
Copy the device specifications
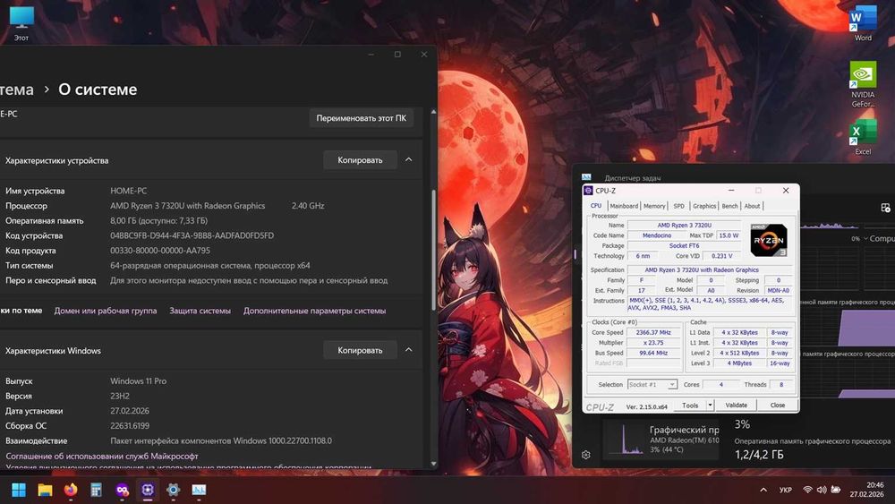click(x=360, y=160)
